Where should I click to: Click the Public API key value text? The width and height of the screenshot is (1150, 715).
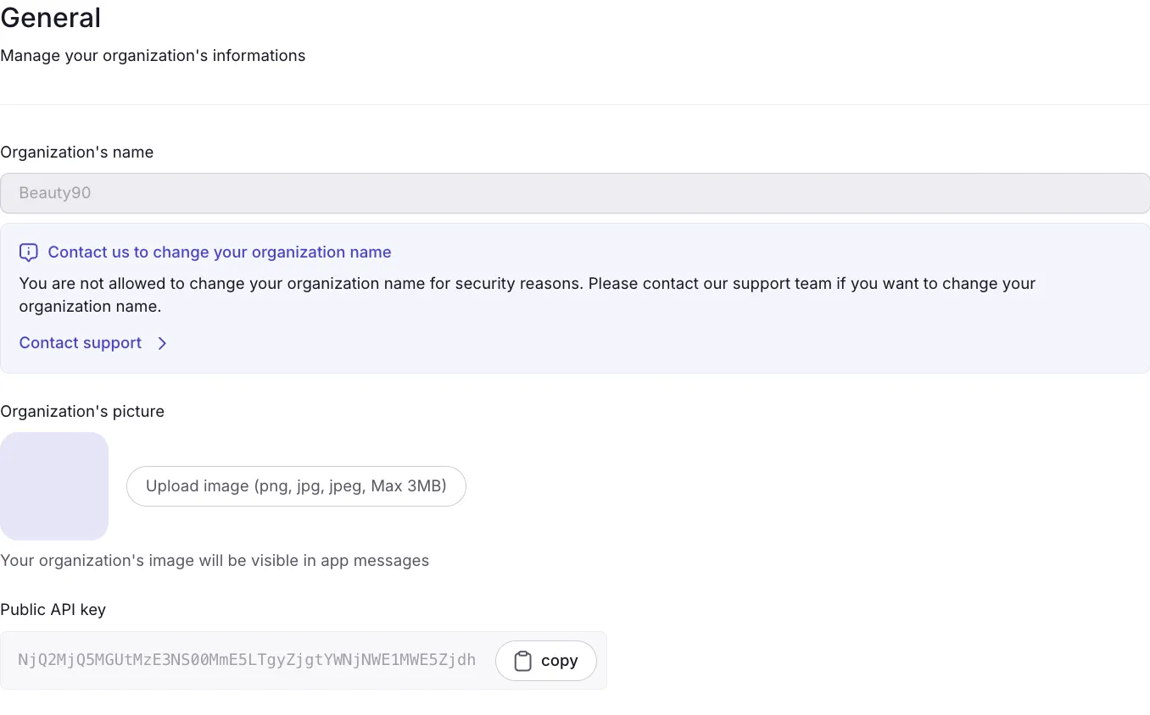click(x=247, y=660)
